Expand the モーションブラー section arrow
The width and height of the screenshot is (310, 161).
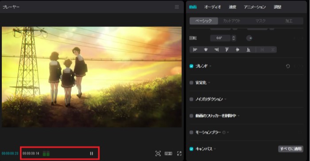coord(228,132)
